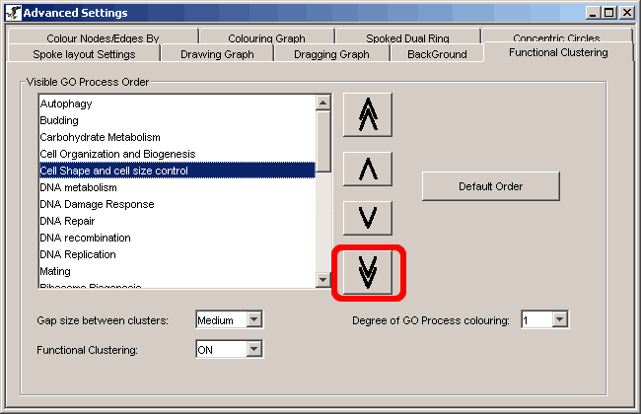The height and width of the screenshot is (414, 641).
Task: Choose Carbohydrate Metabolism in the list
Action: (x=100, y=137)
